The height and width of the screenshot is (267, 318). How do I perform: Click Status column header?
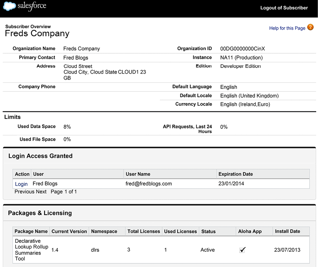tap(217, 231)
